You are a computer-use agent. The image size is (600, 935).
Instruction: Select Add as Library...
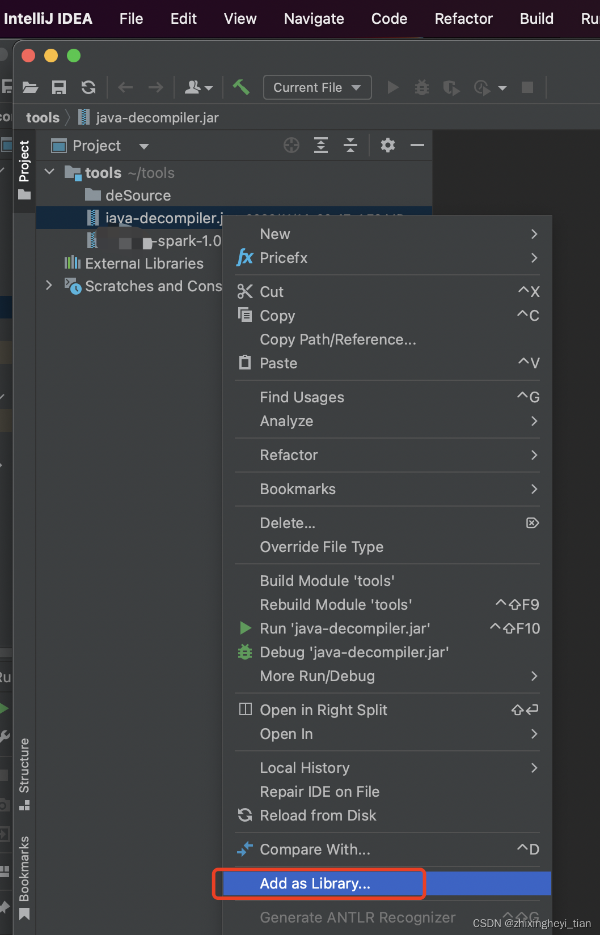click(387, 883)
